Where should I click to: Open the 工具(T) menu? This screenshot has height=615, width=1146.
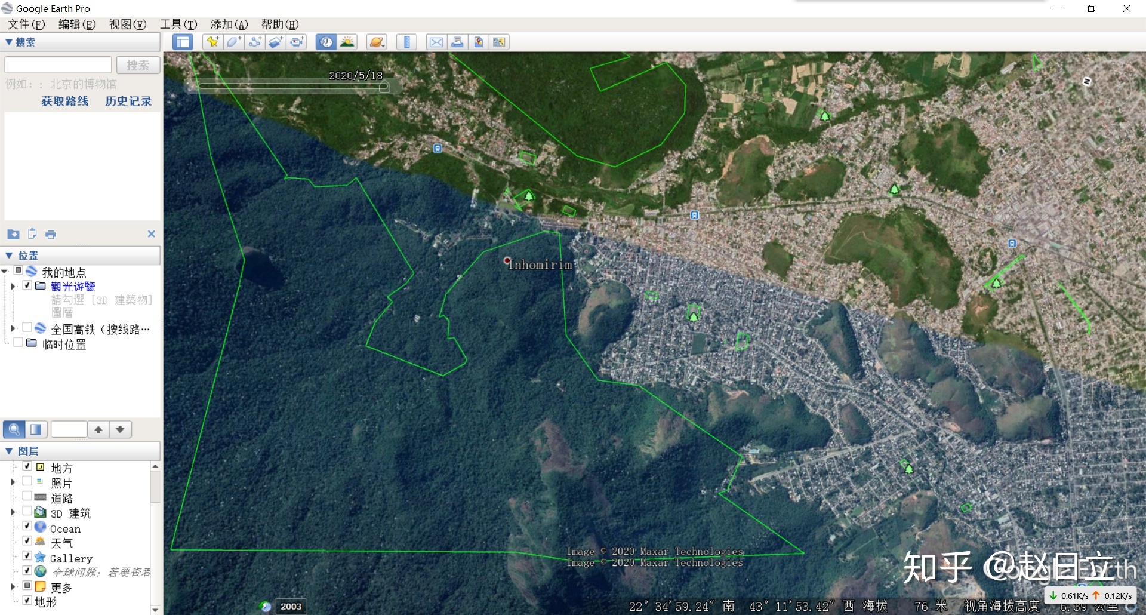[178, 24]
